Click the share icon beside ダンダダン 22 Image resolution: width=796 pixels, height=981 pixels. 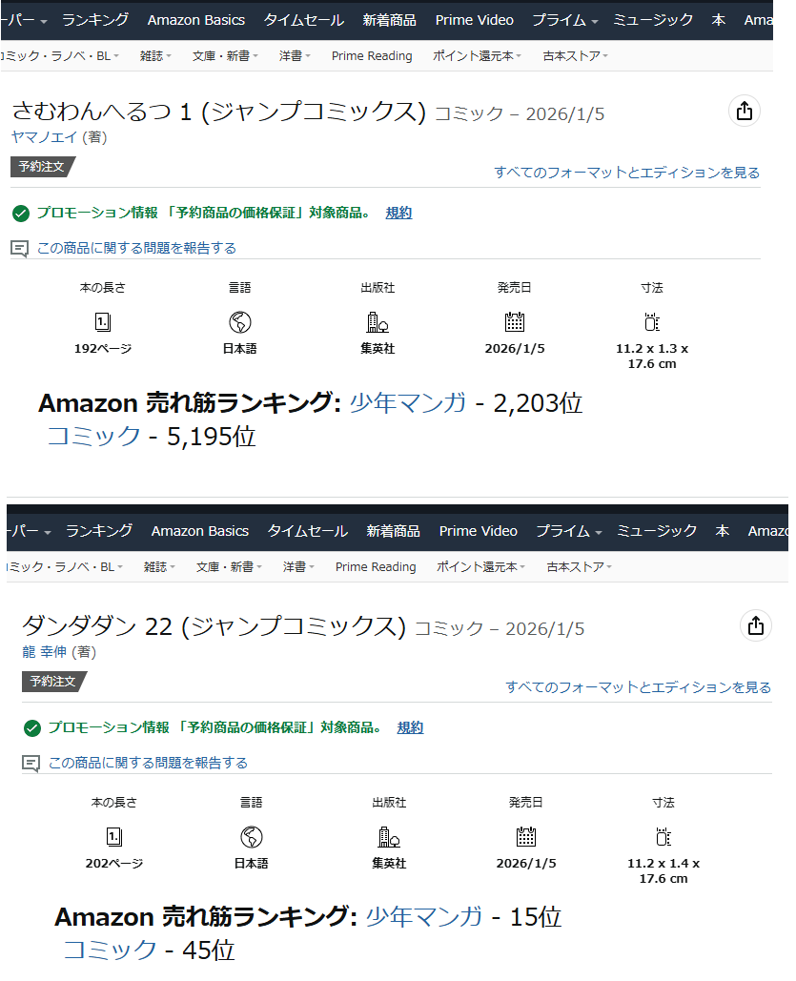tap(756, 625)
